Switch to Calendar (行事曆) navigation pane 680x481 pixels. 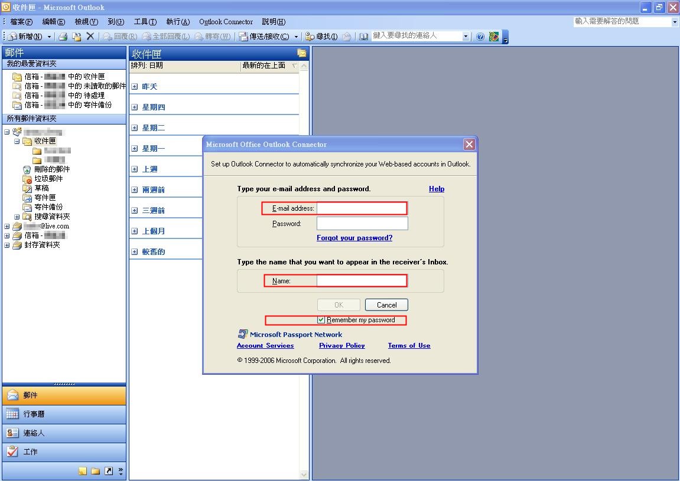coord(64,414)
